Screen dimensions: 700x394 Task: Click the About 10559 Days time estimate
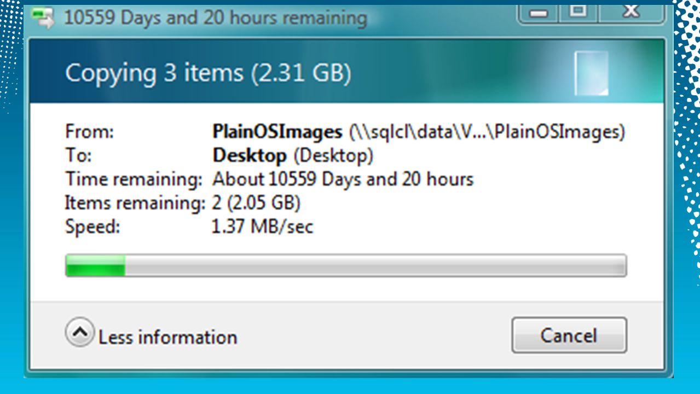pyautogui.click(x=343, y=179)
